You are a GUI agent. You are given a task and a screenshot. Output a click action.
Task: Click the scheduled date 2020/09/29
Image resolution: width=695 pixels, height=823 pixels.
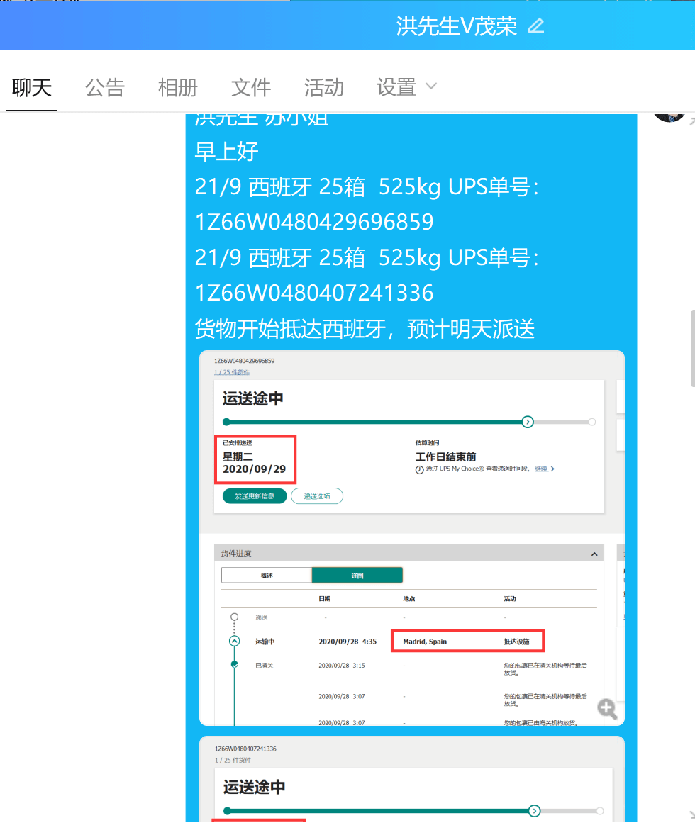(254, 469)
